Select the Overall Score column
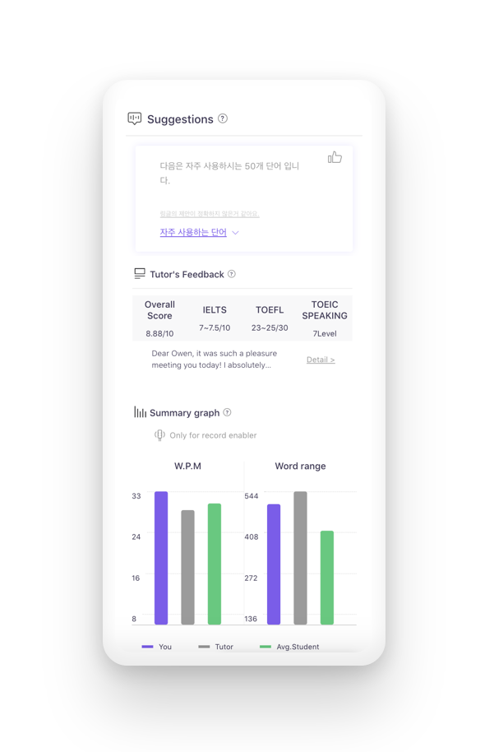494x752 pixels. point(159,318)
